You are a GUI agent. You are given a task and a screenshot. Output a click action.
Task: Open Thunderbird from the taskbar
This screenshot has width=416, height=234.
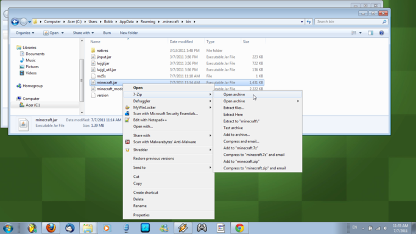[x=70, y=228]
